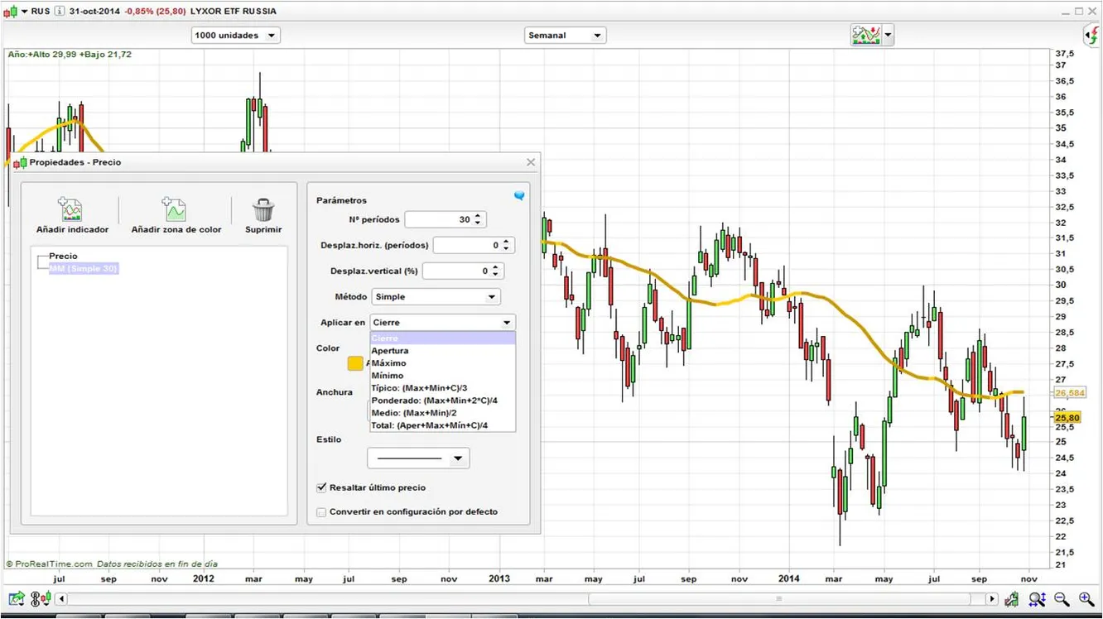Viewport: 1103px width, 619px height.
Task: Select MM (Simple 30) in the tree
Action: tap(83, 269)
